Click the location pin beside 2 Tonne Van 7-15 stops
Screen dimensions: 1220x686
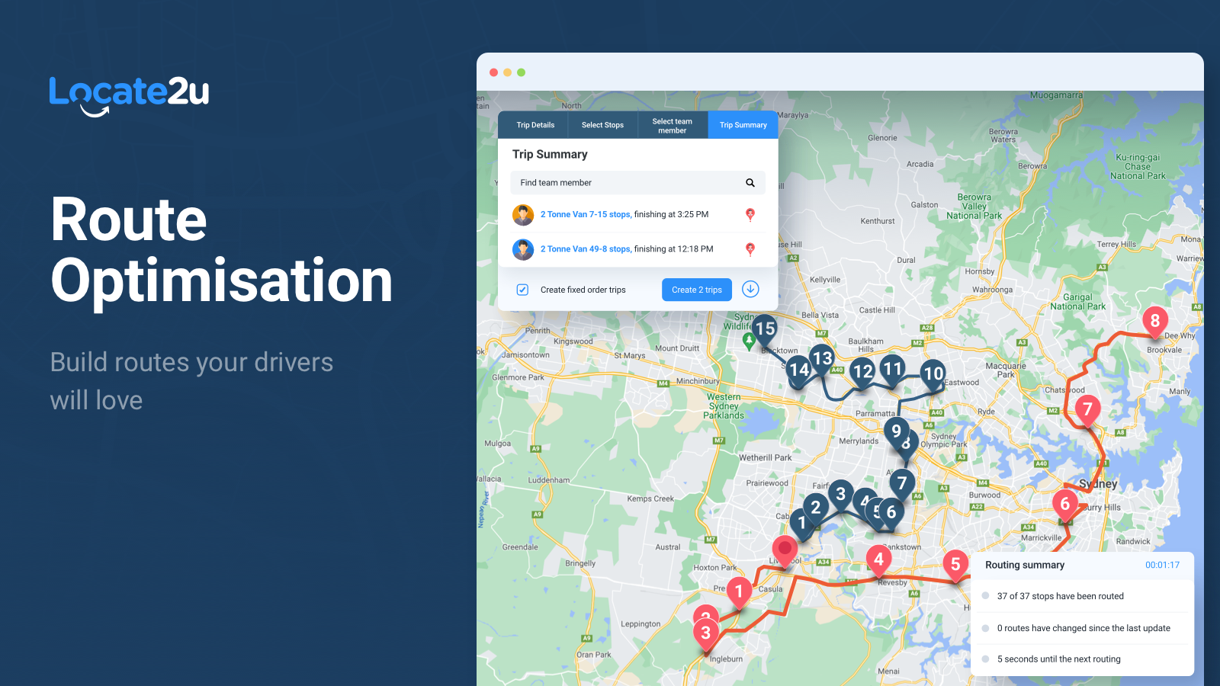coord(751,214)
